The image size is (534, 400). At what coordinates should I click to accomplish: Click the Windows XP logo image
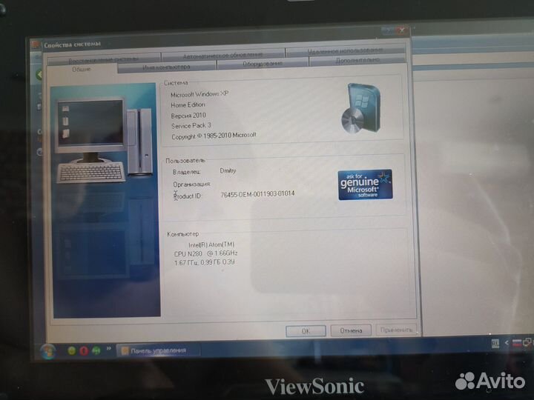362,107
